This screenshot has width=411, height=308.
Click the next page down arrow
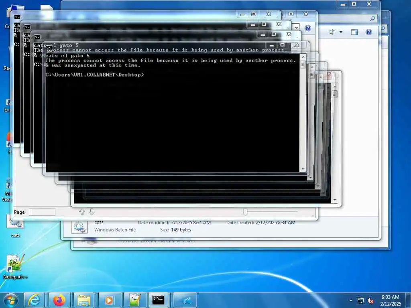[x=92, y=212]
